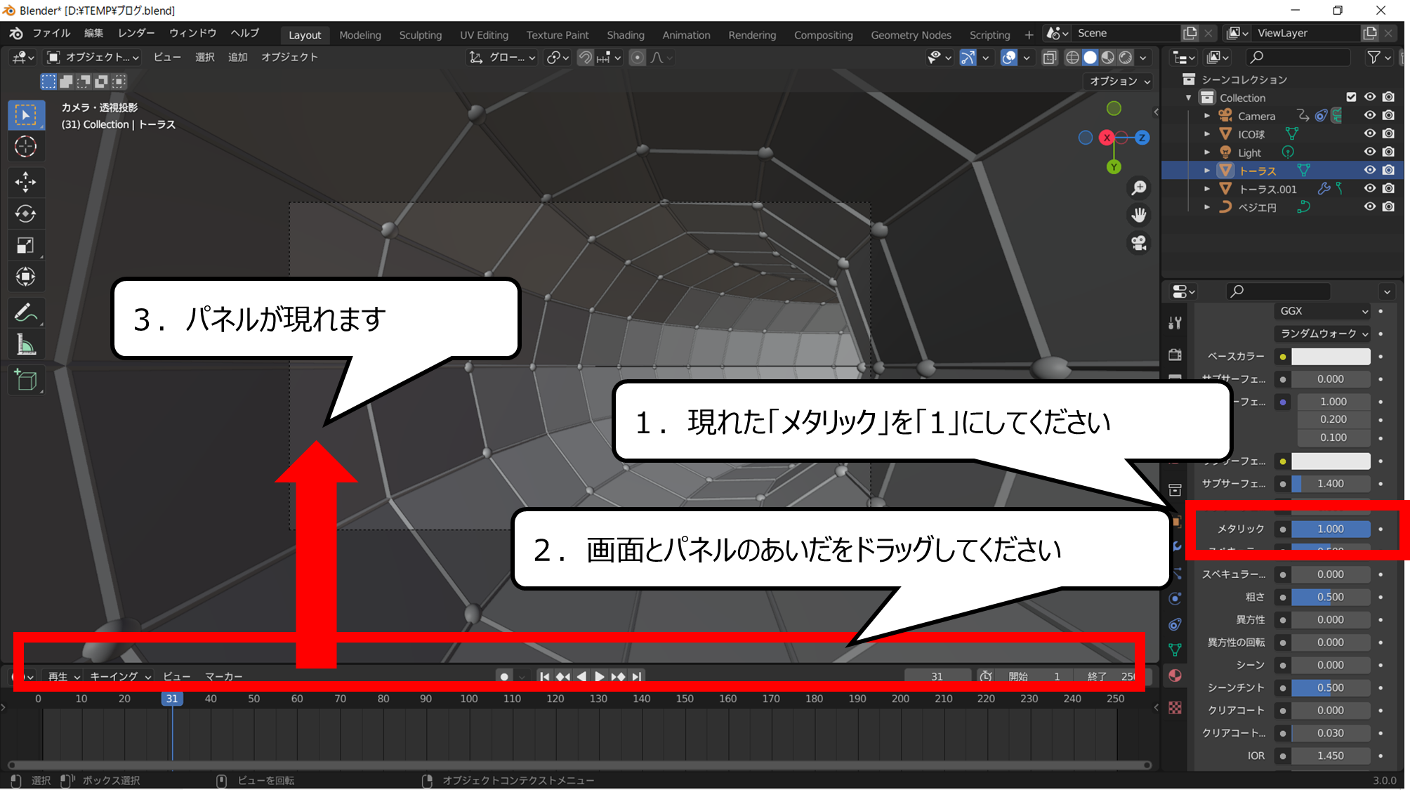Play the animation forward
Viewport: 1410px width, 790px height.
pyautogui.click(x=599, y=676)
